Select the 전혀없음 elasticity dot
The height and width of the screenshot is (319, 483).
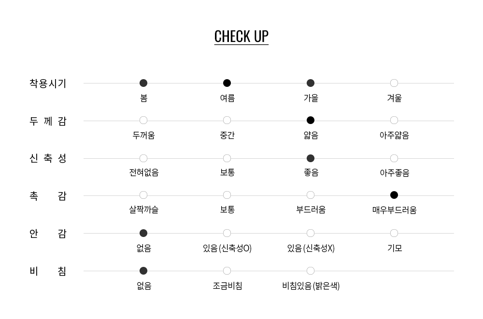coord(143,158)
